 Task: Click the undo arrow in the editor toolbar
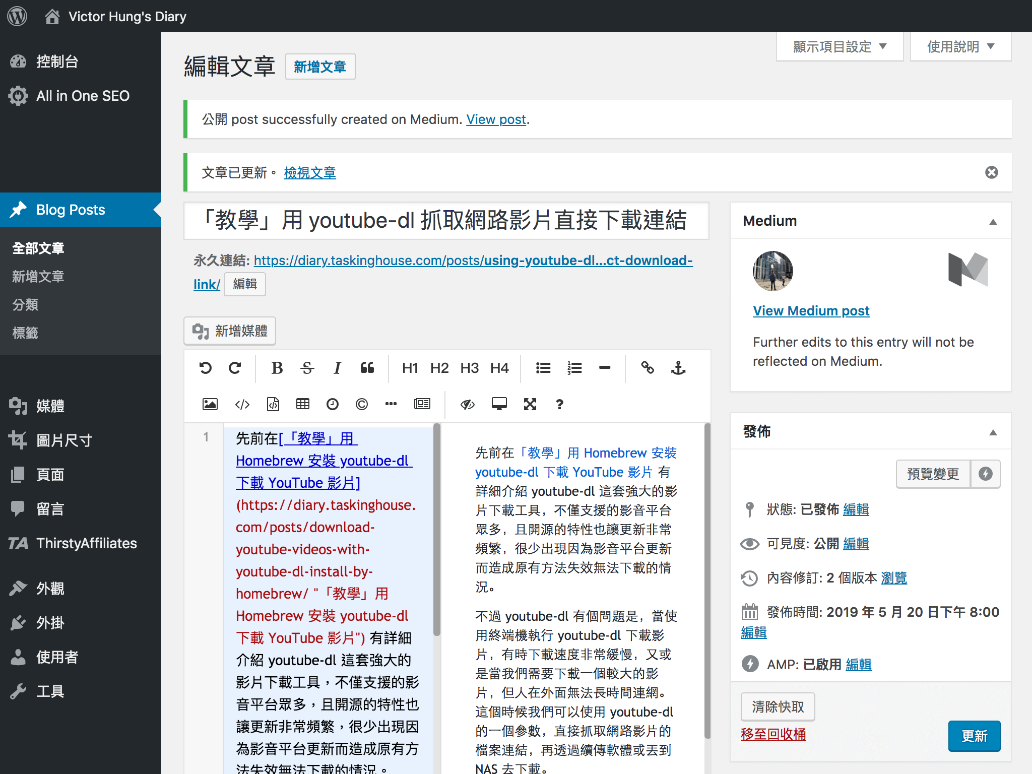205,368
